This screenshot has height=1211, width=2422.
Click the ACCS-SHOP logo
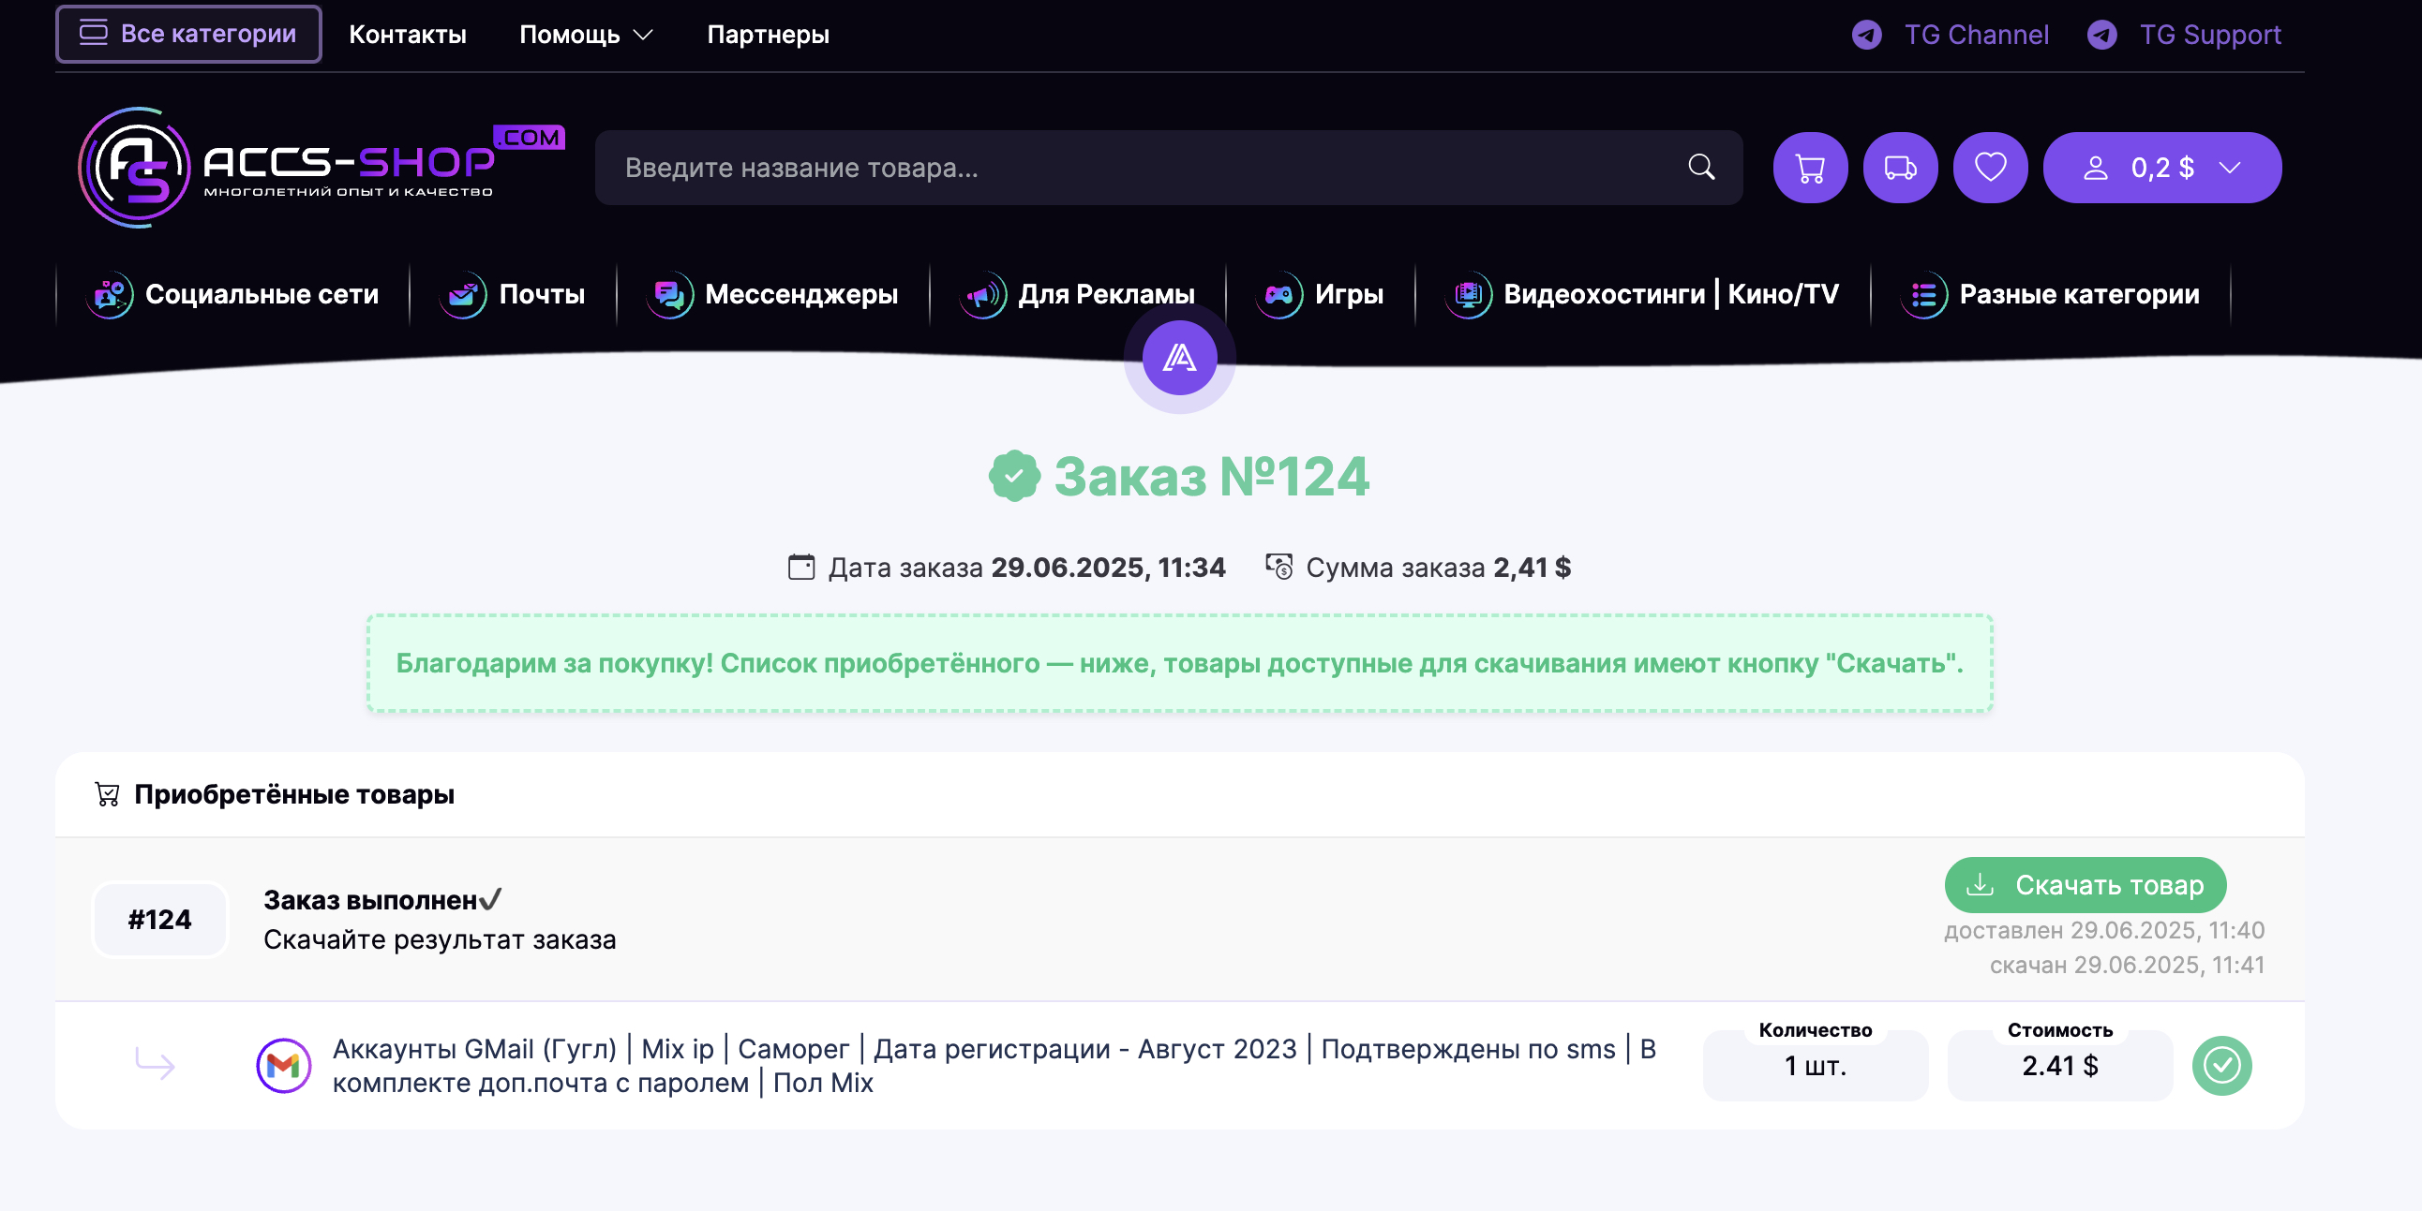click(320, 168)
